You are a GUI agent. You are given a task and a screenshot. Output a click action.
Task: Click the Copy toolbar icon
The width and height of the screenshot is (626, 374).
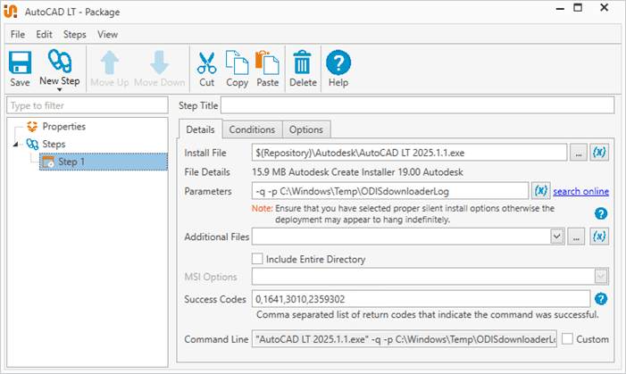238,62
